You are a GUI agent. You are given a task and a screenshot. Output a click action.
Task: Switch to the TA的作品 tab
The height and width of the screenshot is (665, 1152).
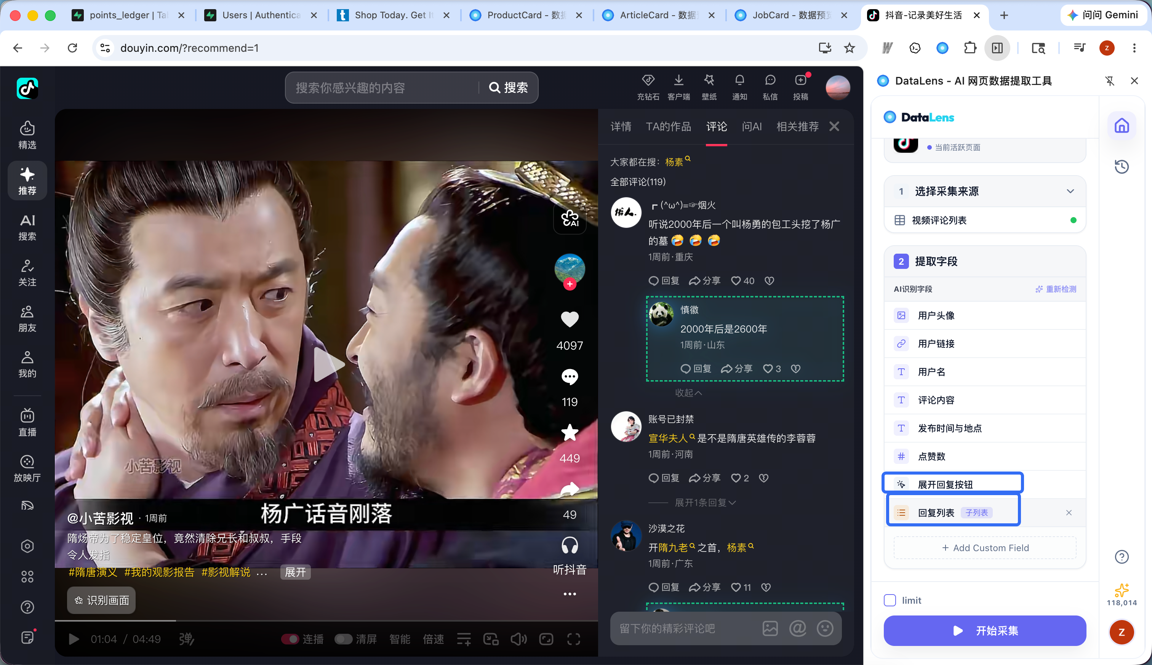pos(668,126)
